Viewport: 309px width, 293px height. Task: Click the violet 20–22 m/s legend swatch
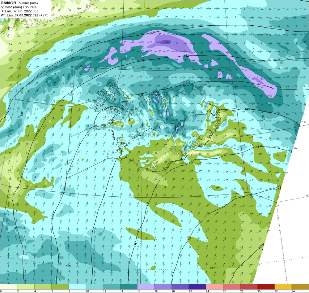[180, 287]
